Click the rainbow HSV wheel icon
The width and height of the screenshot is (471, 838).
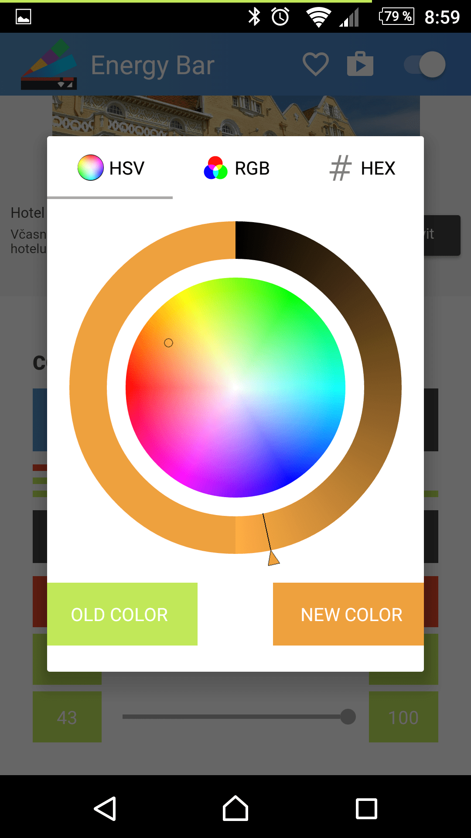[91, 168]
